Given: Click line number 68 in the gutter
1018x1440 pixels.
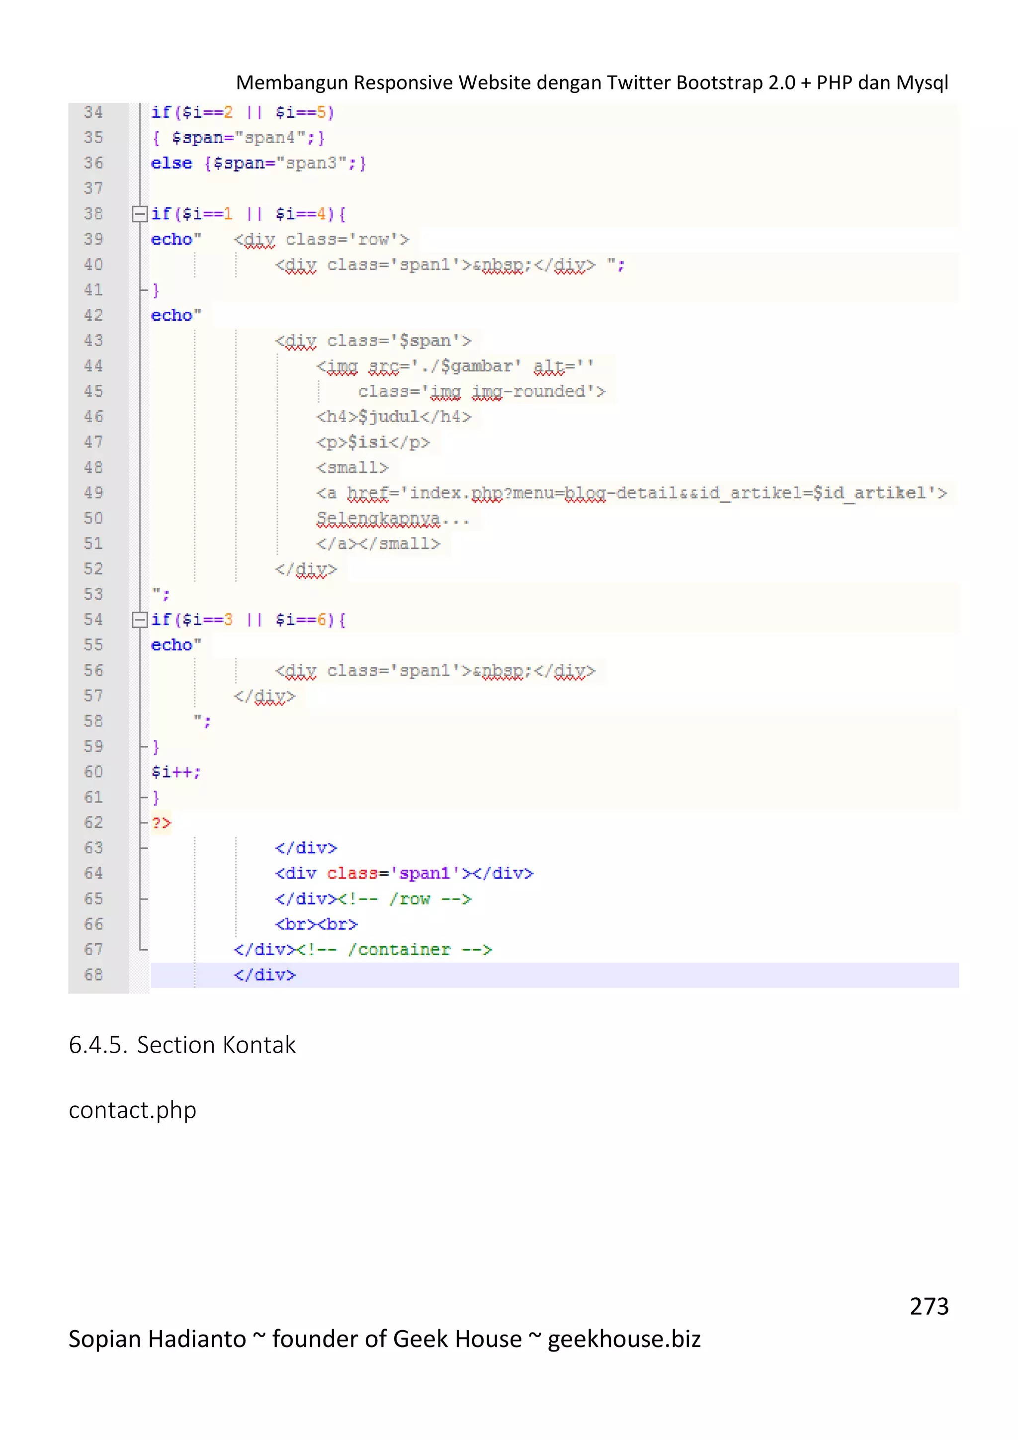Looking at the screenshot, I should (93, 975).
